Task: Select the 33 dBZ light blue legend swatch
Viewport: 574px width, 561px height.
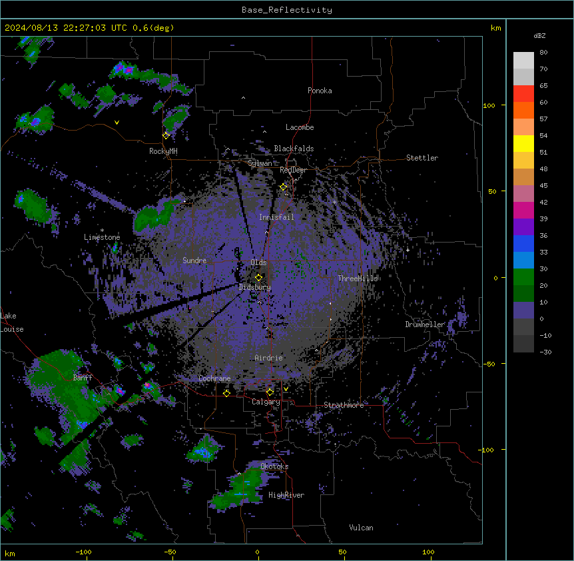Action: [523, 260]
